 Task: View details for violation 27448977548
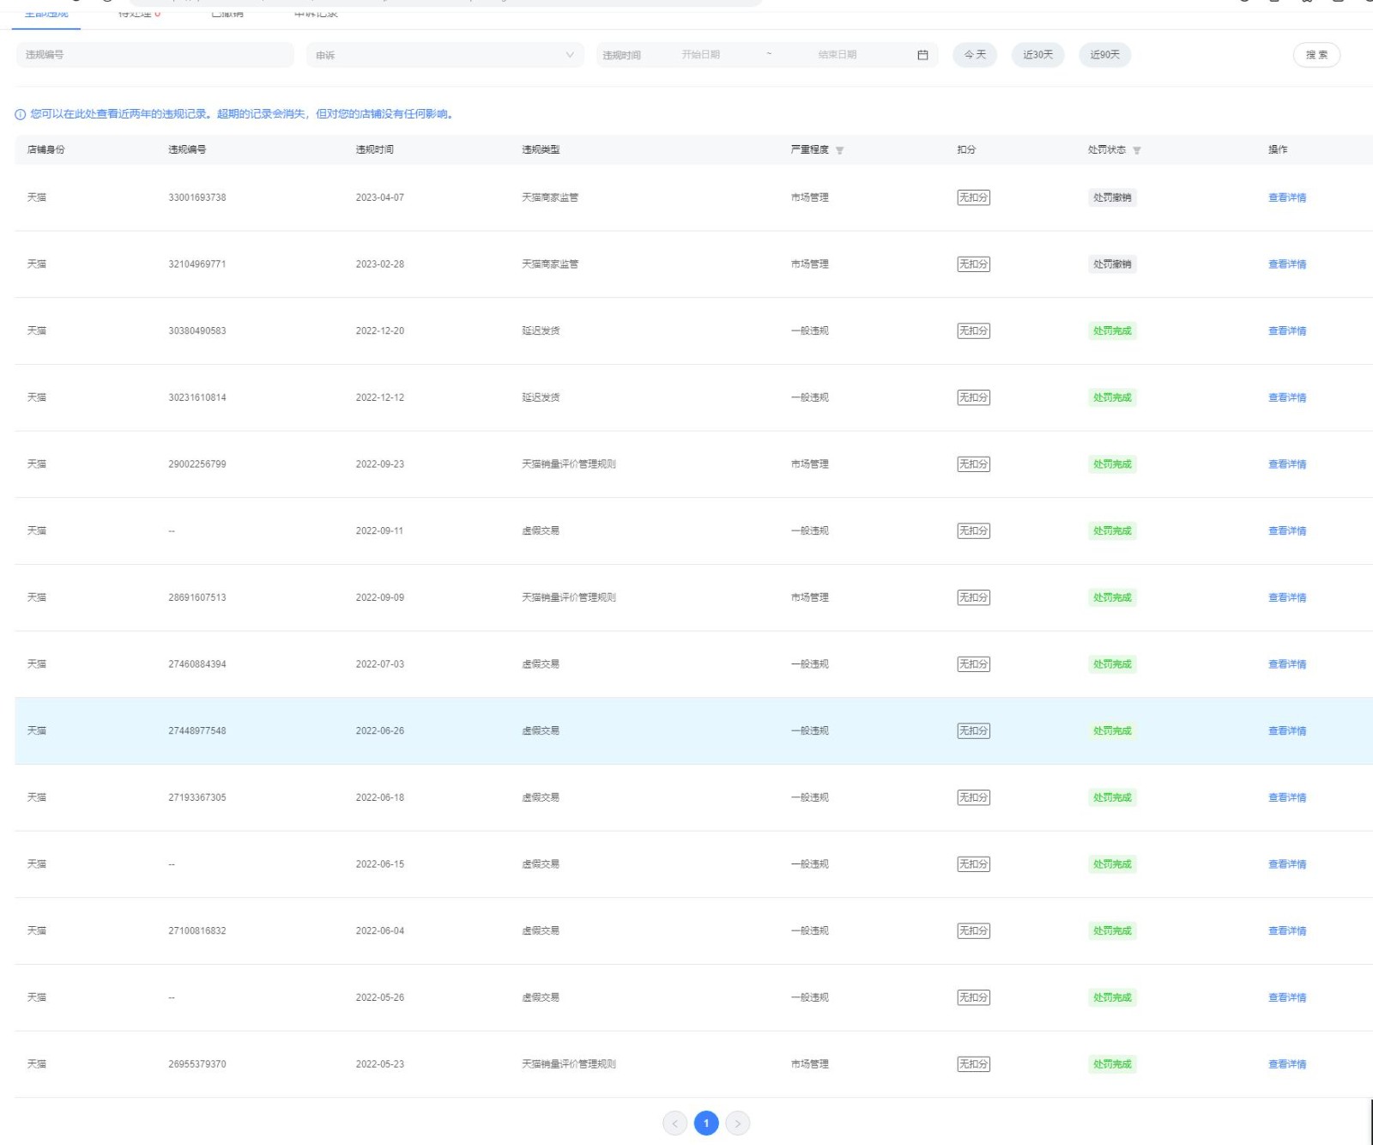1287,731
